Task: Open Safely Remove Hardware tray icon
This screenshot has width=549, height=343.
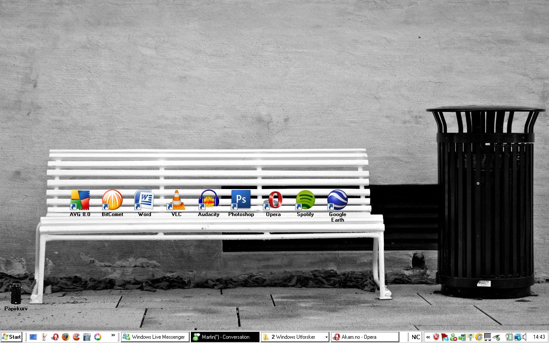Action: [x=496, y=337]
